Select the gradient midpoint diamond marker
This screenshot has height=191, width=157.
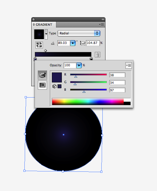(x=45, y=50)
